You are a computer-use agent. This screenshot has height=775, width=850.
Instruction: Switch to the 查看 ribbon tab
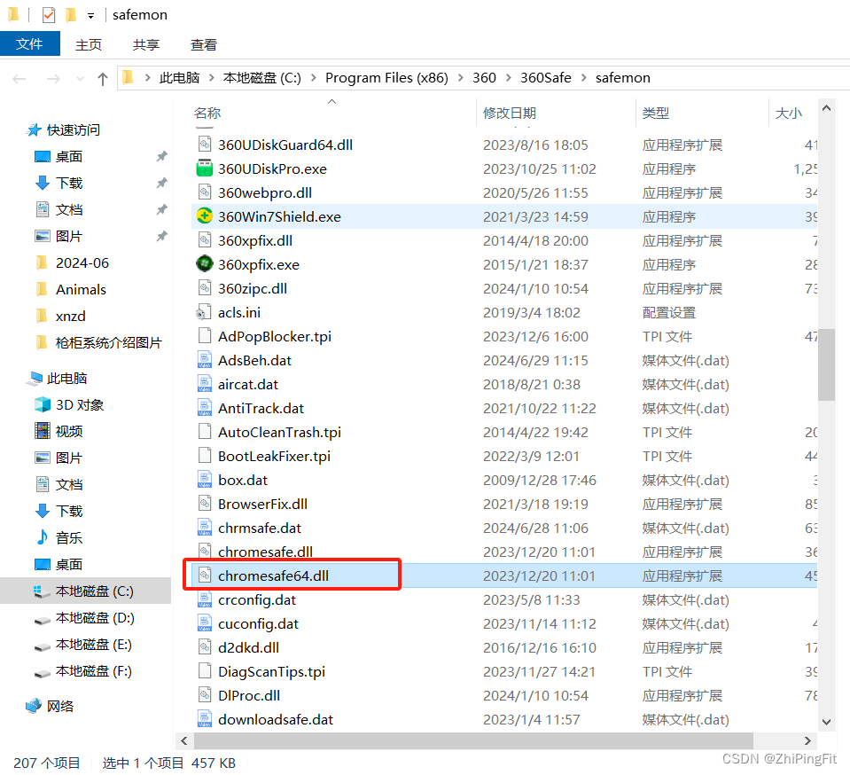click(203, 44)
